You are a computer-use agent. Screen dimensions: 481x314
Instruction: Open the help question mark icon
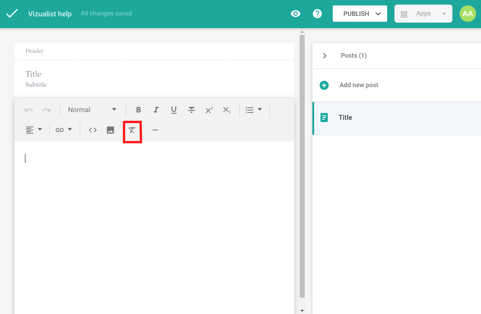(317, 14)
